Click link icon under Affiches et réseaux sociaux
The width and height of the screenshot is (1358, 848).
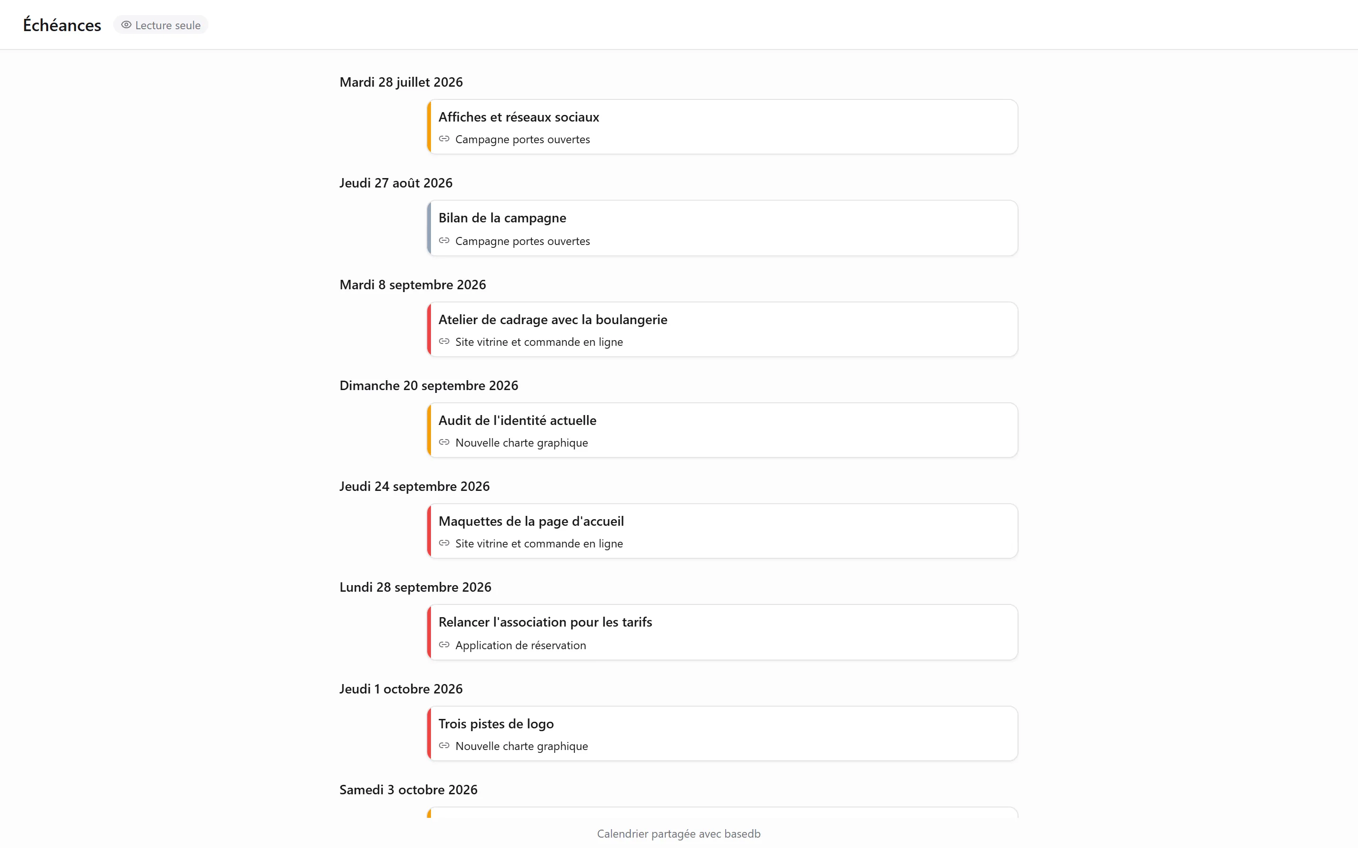pos(444,139)
